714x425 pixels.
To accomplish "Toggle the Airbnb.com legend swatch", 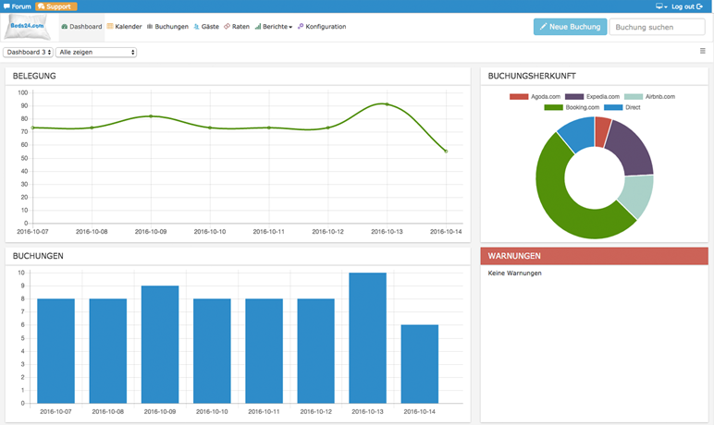I will [x=634, y=96].
